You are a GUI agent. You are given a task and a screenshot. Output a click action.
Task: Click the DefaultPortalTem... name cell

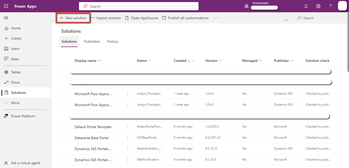[149, 127]
